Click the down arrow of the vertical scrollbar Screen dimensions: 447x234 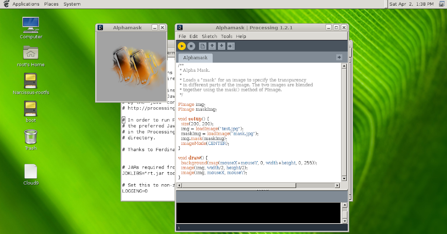coord(344,179)
